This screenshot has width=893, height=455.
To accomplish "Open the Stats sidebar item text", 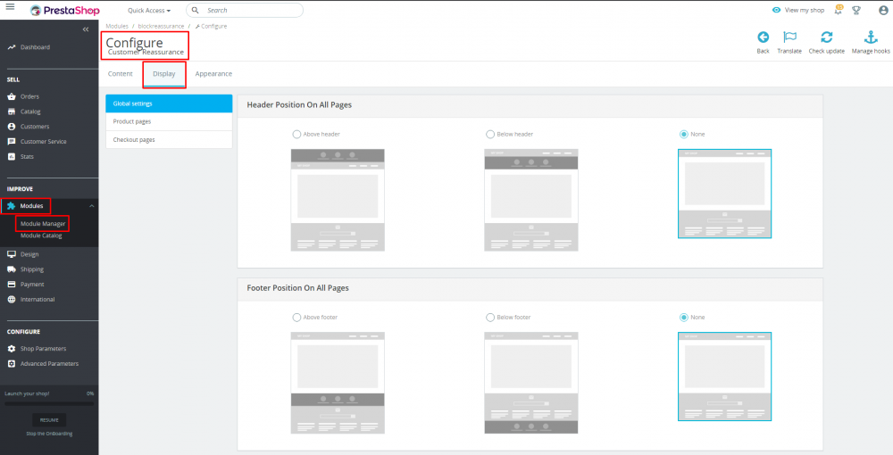I will [x=28, y=156].
